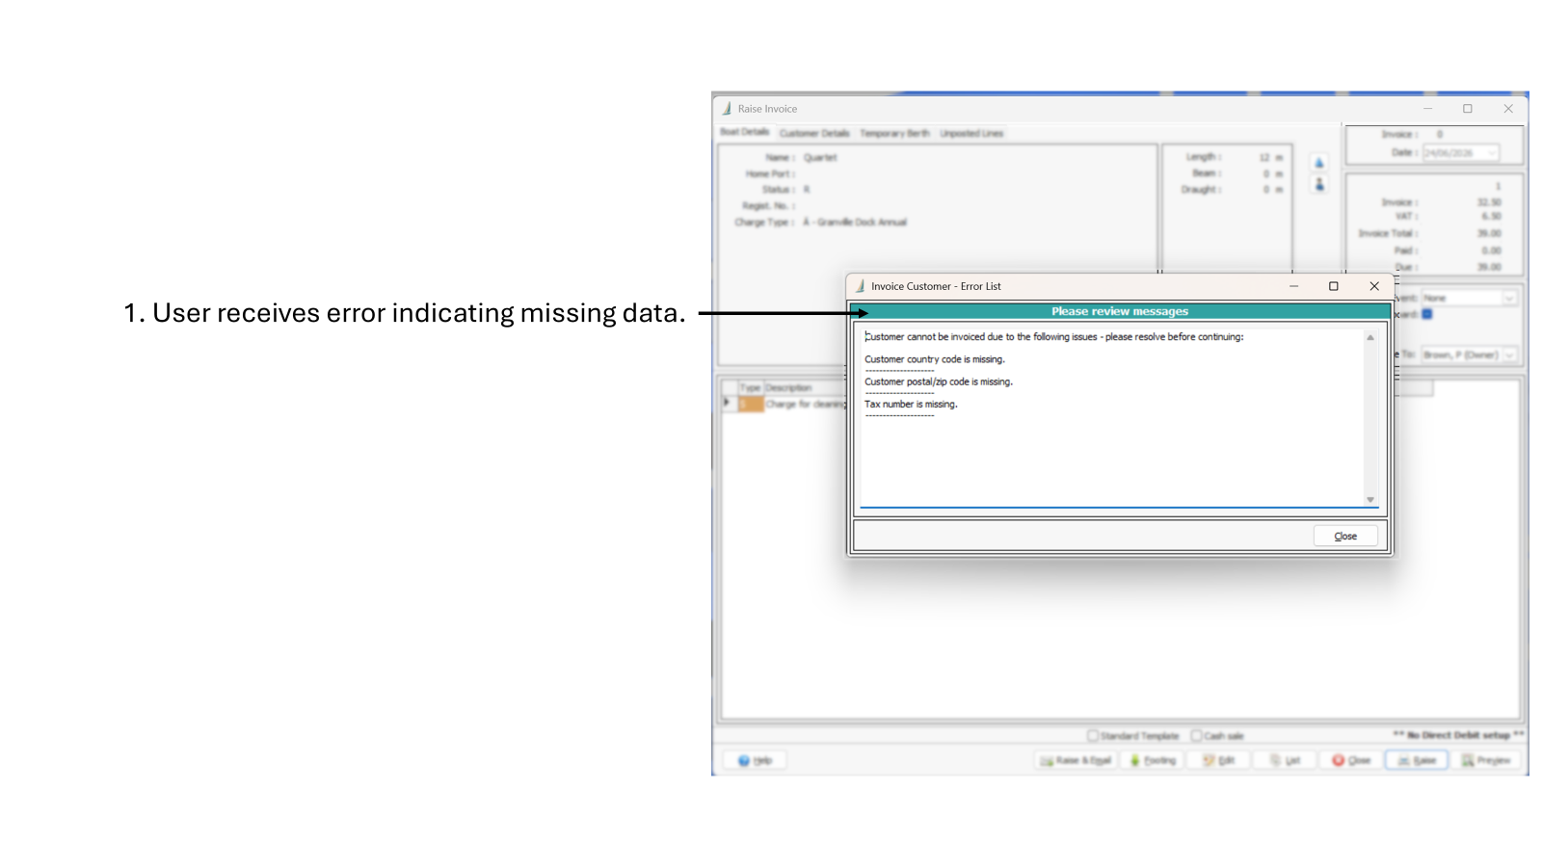
Task: Minimize the Invoice Customer Error List dialog
Action: (x=1293, y=286)
